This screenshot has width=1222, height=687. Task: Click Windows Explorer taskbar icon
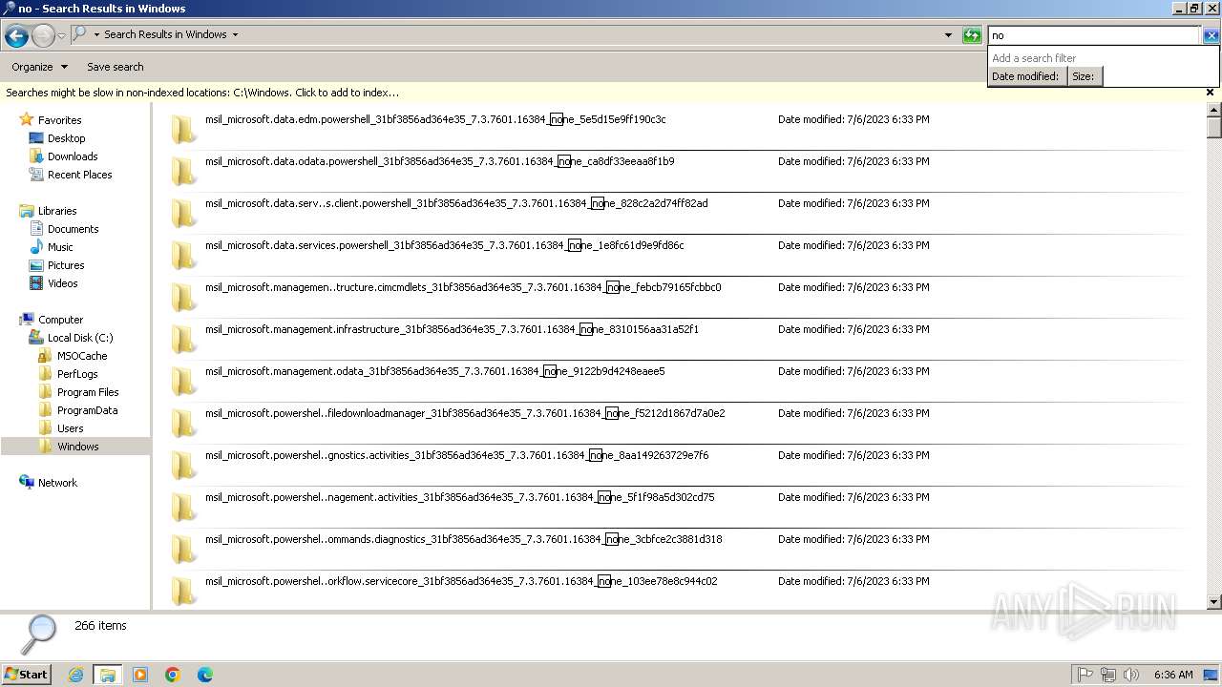pos(108,675)
